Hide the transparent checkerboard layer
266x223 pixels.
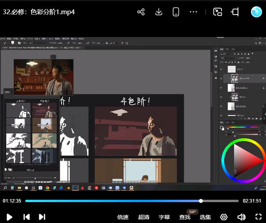tap(221, 69)
